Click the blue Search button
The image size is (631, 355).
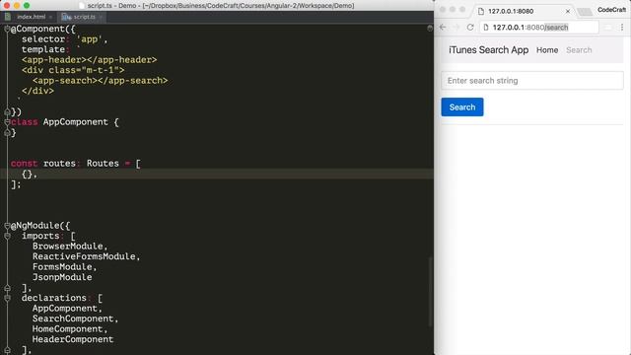462,107
